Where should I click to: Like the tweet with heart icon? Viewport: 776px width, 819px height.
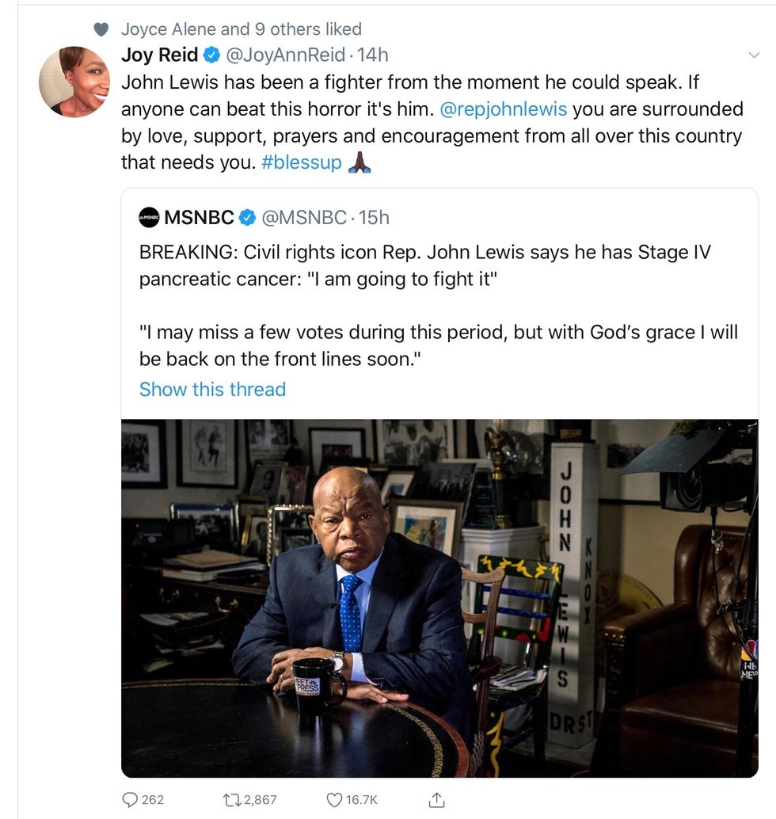point(335,799)
